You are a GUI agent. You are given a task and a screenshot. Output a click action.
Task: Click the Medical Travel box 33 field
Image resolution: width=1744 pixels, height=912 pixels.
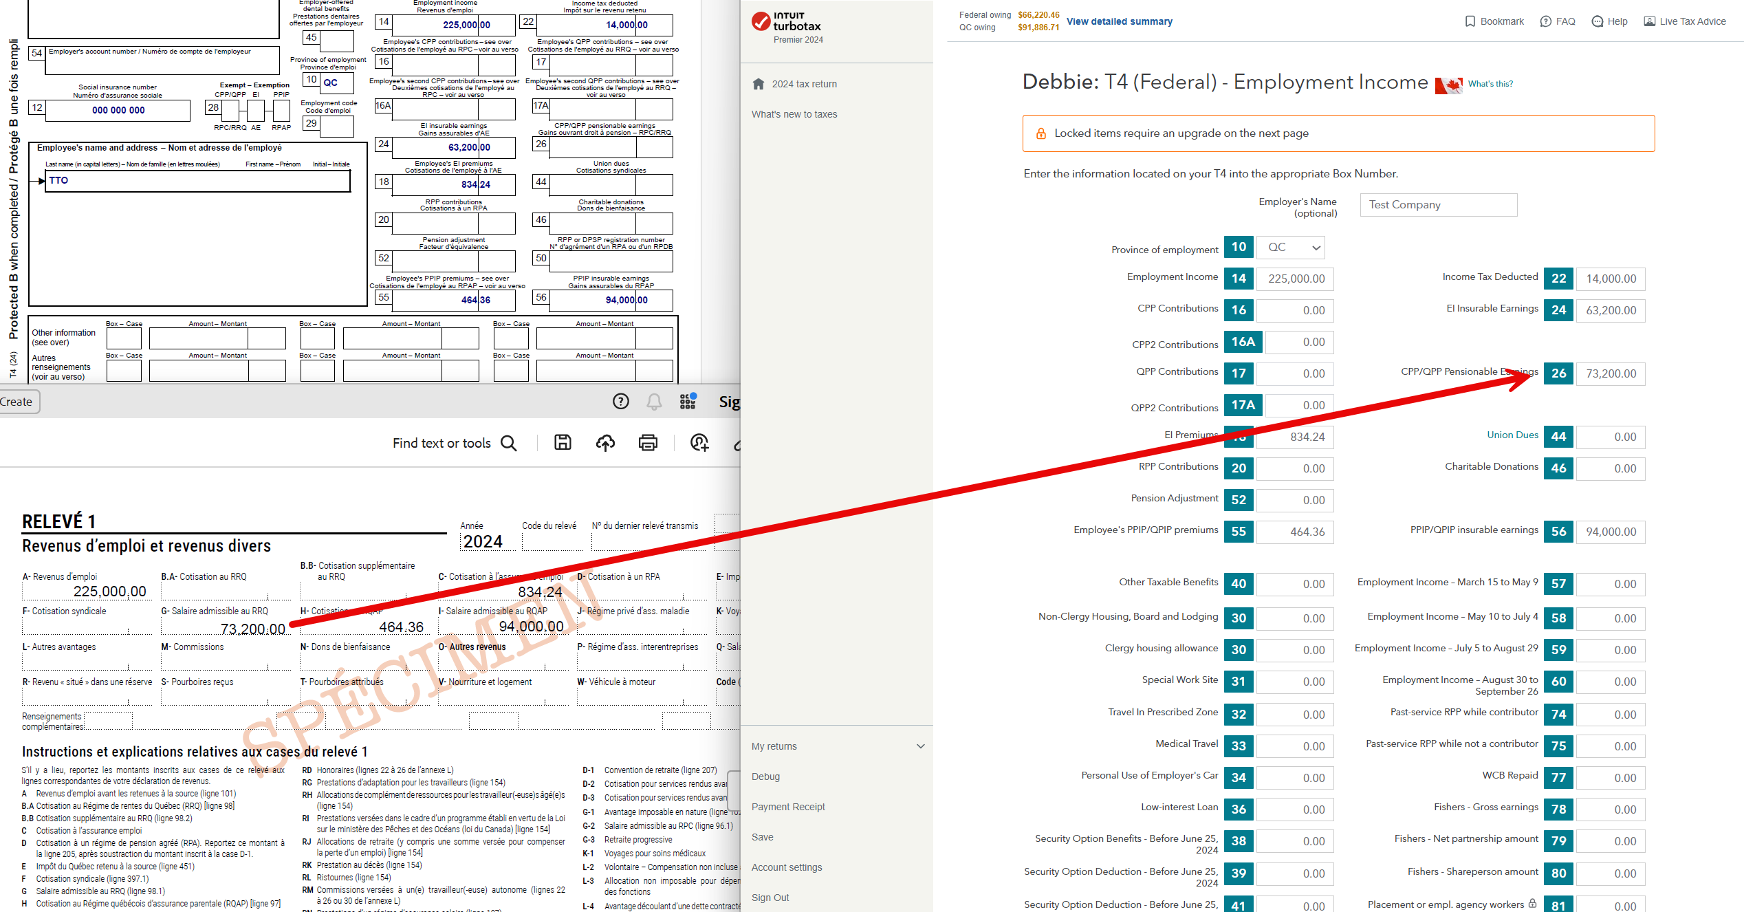[1296, 746]
